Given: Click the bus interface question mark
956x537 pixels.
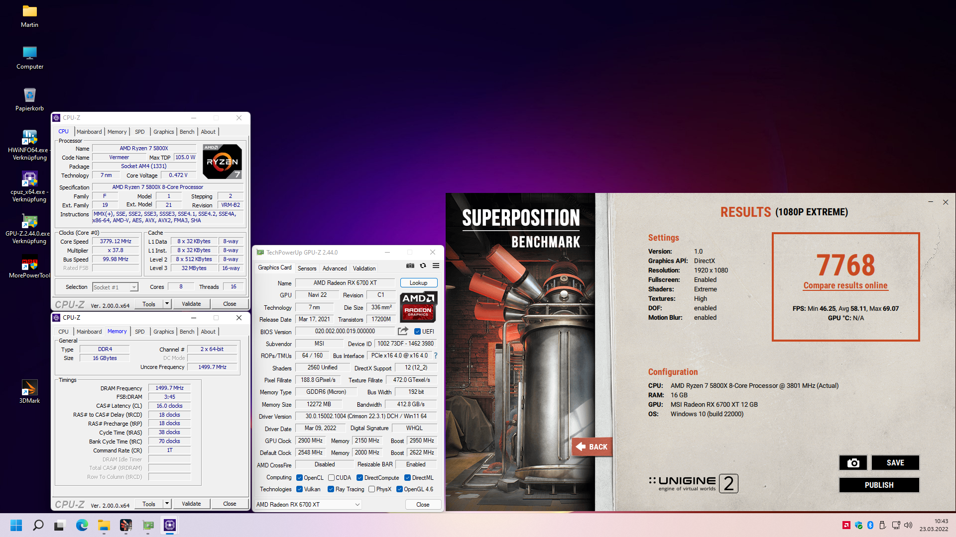Looking at the screenshot, I should point(436,356).
